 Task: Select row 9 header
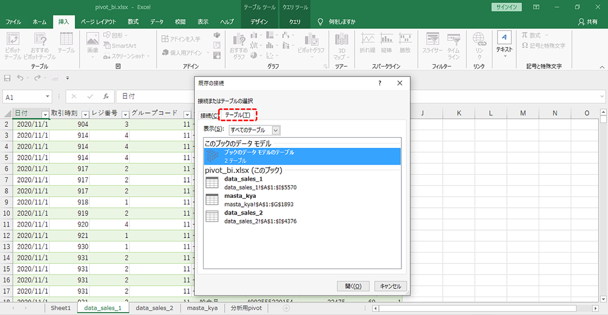6,202
